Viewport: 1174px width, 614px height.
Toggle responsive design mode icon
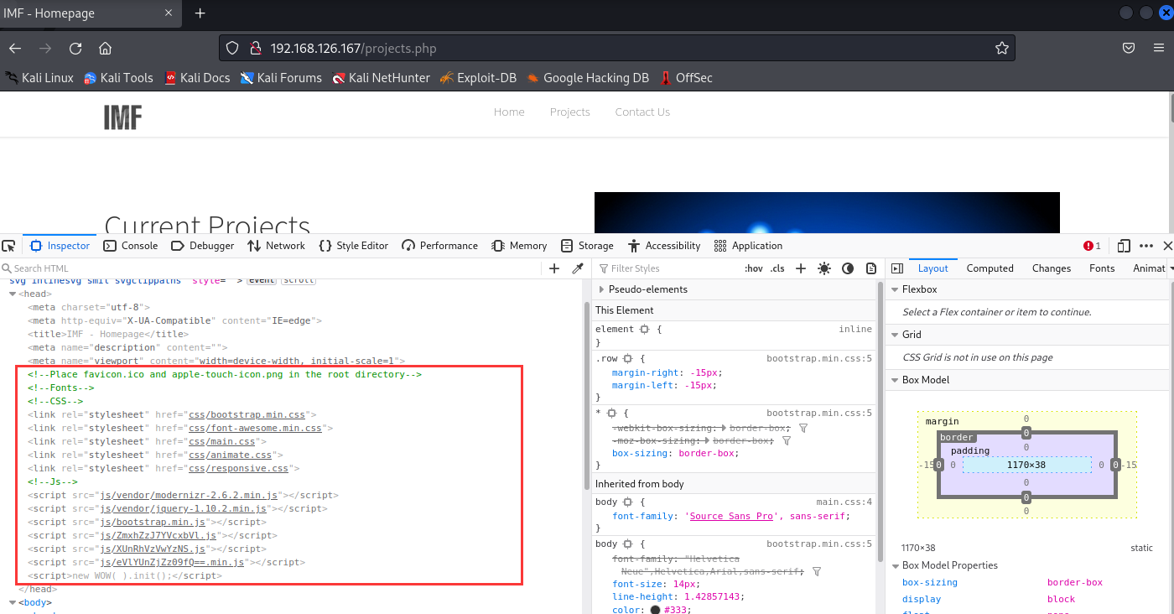tap(1124, 246)
